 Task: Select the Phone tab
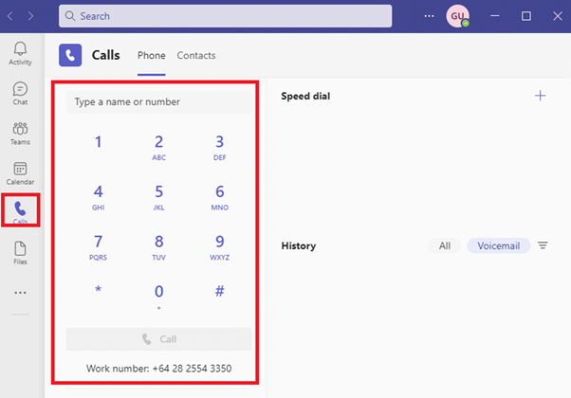pos(152,56)
